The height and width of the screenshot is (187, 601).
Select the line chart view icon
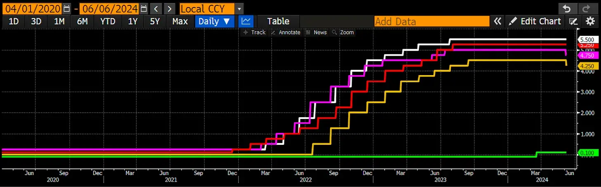tap(246, 21)
